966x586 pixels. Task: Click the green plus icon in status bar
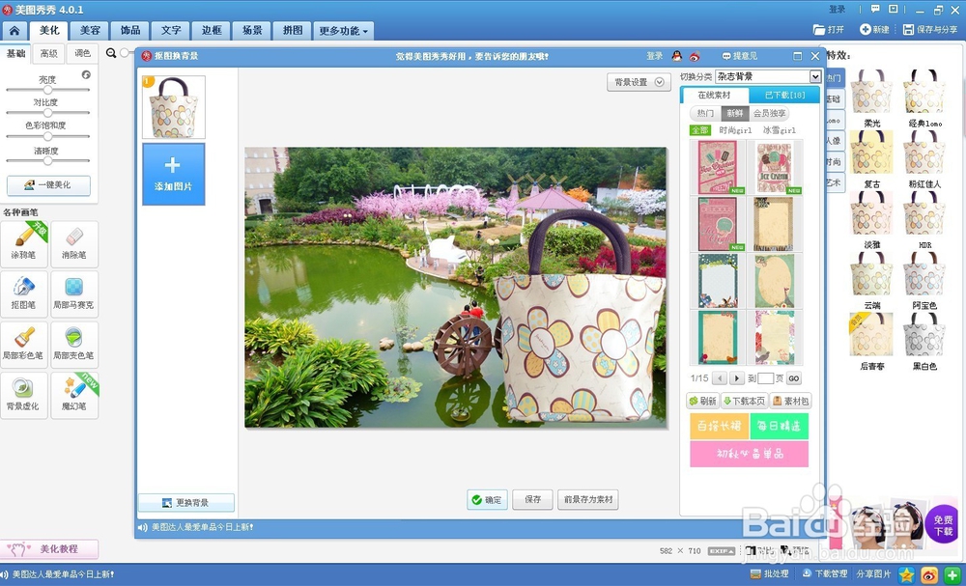952,575
